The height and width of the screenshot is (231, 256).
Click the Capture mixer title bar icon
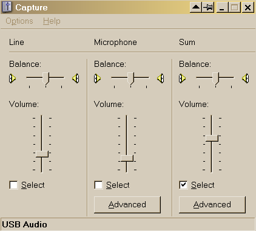(7, 7)
